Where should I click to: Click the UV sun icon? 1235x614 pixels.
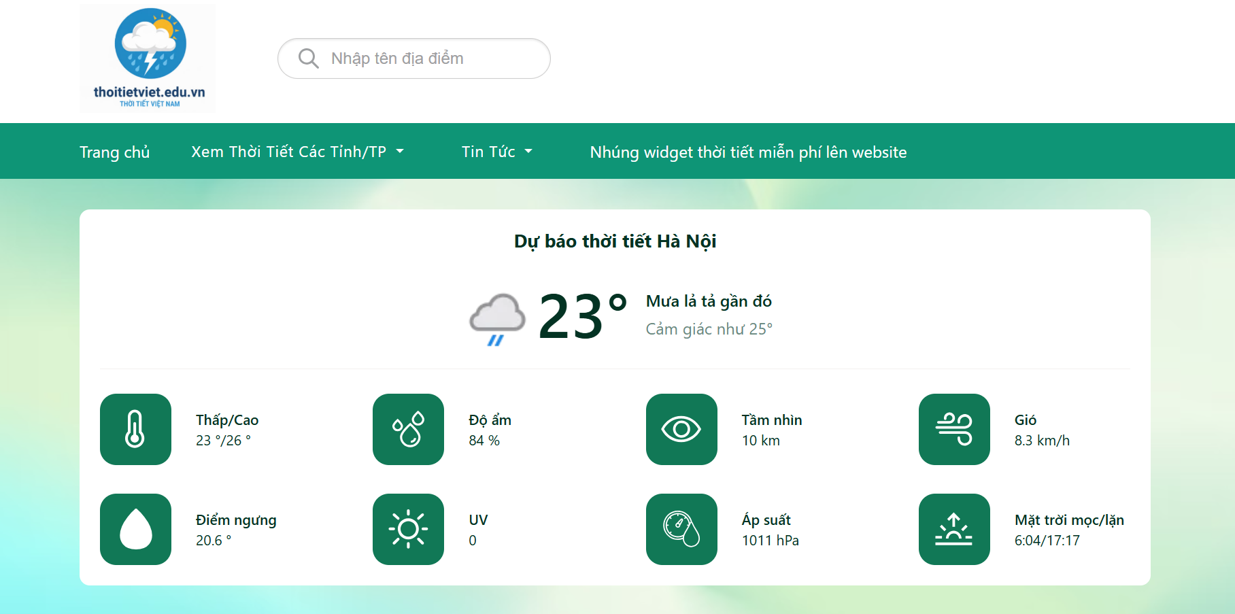[408, 529]
